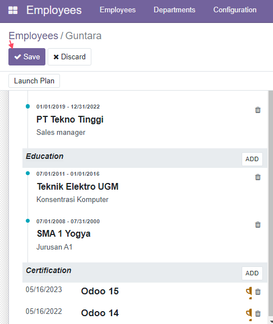This screenshot has width=273, height=324.
Task: Open the Departments menu
Action: (174, 10)
